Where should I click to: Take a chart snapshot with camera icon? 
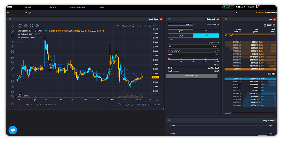[x=26, y=26]
